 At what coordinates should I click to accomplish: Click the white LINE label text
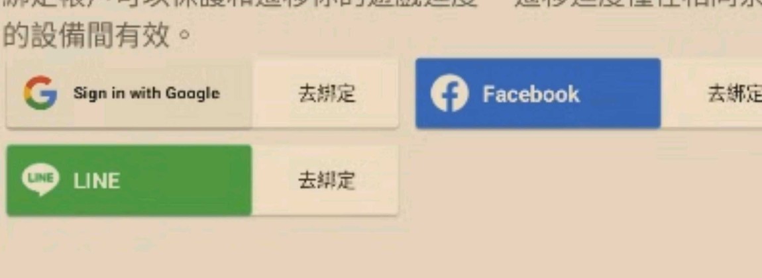click(96, 181)
